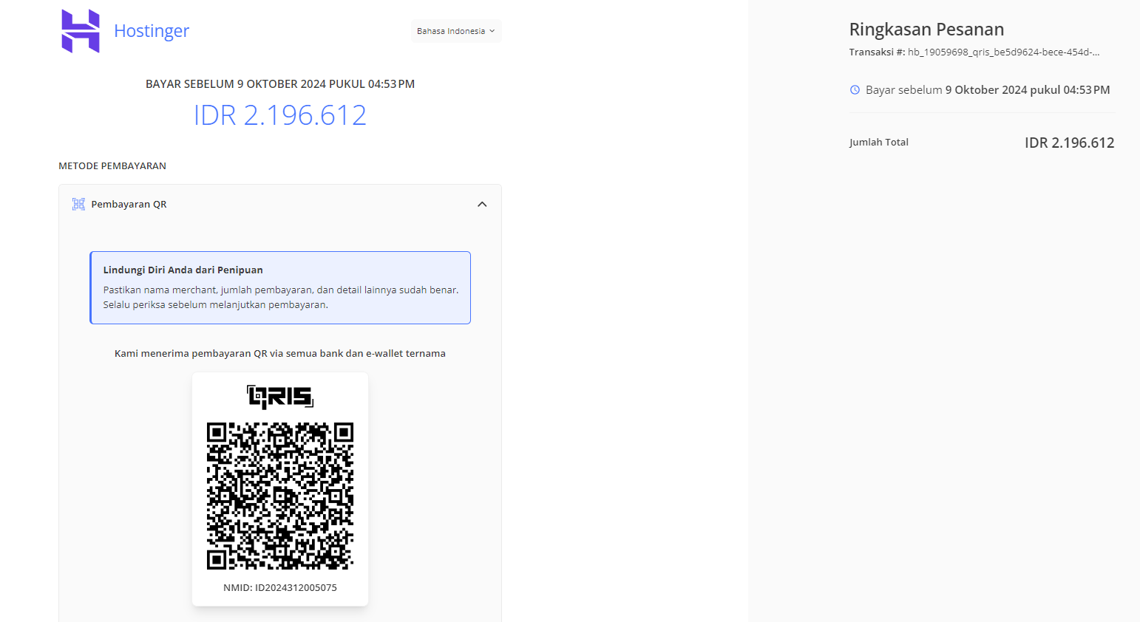Click the total amount in order summary
Viewport: 1140px width, 622px height.
coord(1069,143)
